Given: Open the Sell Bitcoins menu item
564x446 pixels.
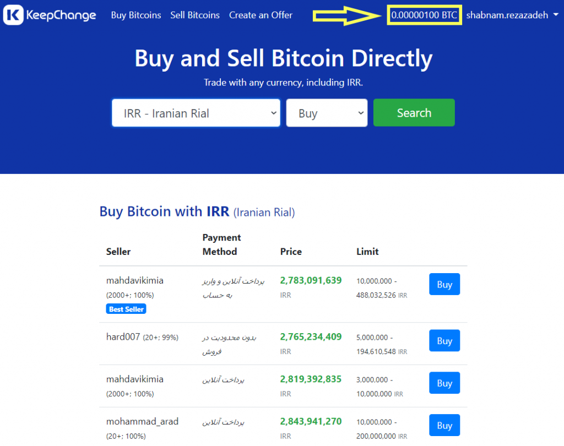Looking at the screenshot, I should [x=195, y=15].
